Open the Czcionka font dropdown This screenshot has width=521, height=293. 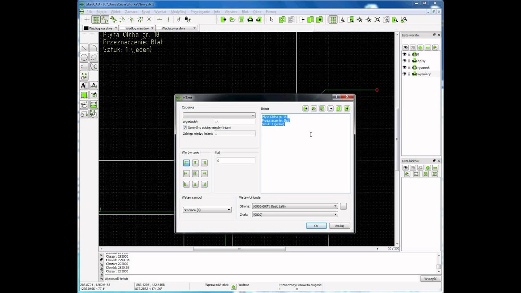219,116
